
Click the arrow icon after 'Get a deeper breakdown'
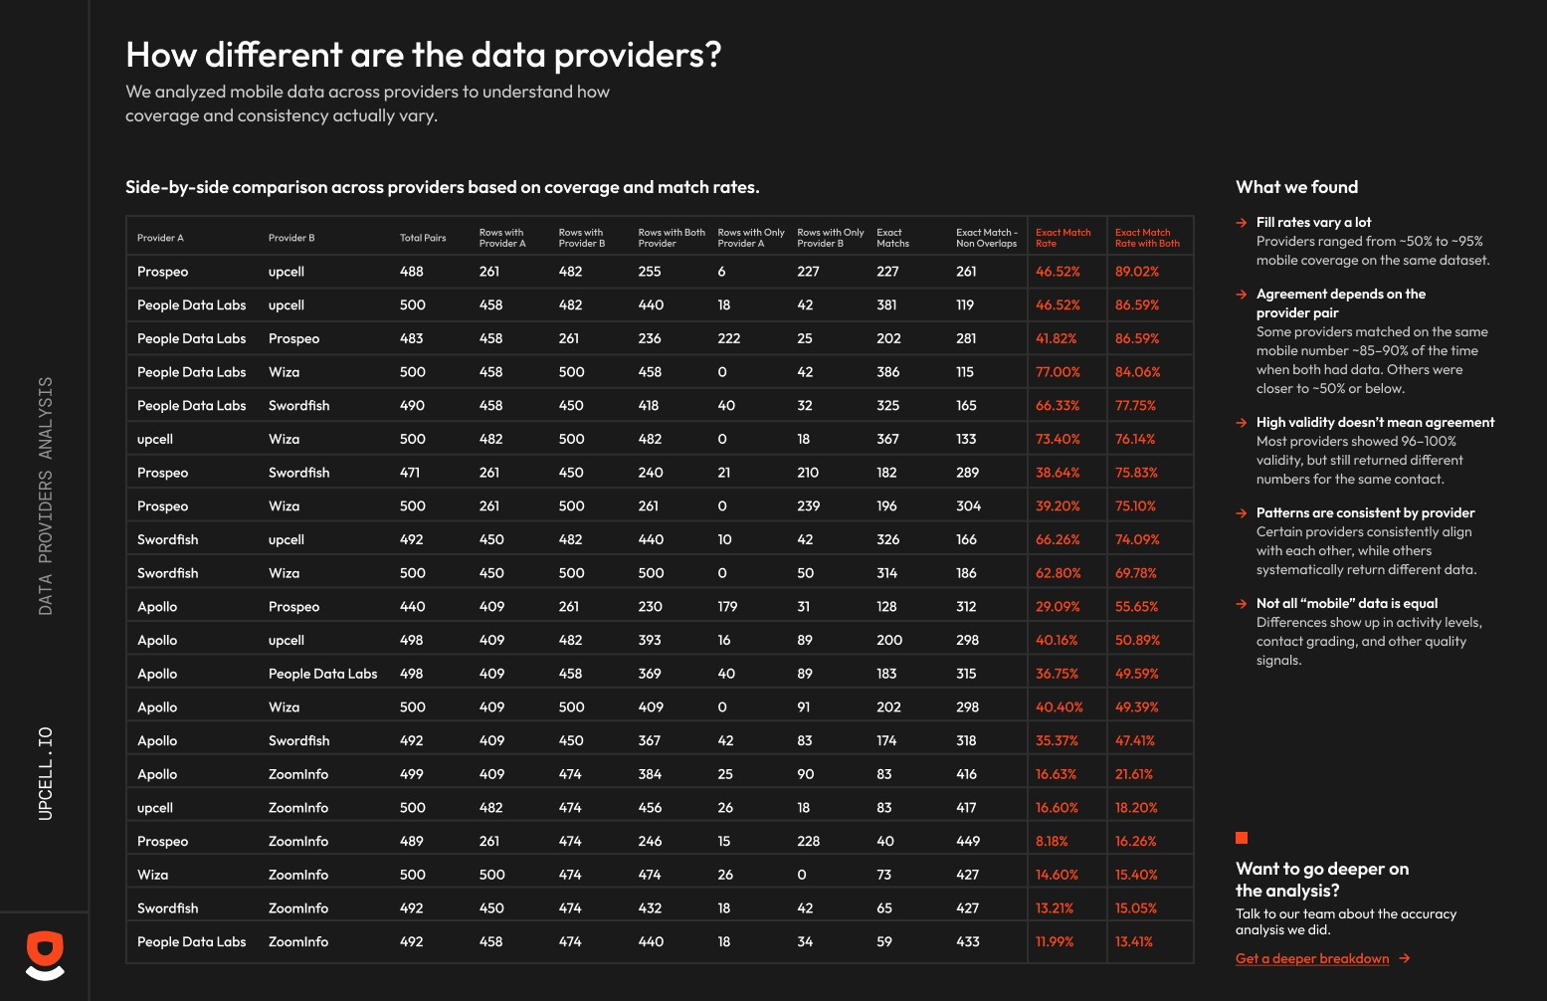pos(1405,959)
